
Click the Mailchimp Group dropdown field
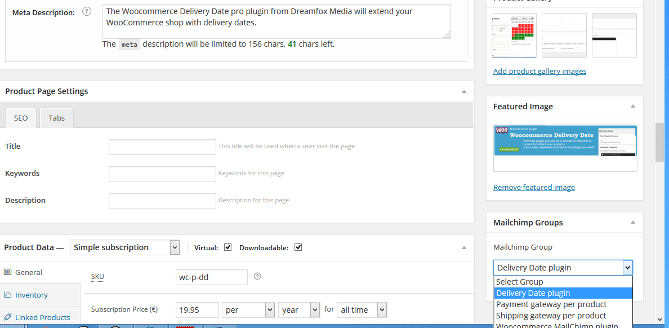(563, 268)
